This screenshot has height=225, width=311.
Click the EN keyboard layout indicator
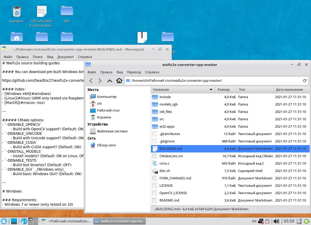pos(254,221)
